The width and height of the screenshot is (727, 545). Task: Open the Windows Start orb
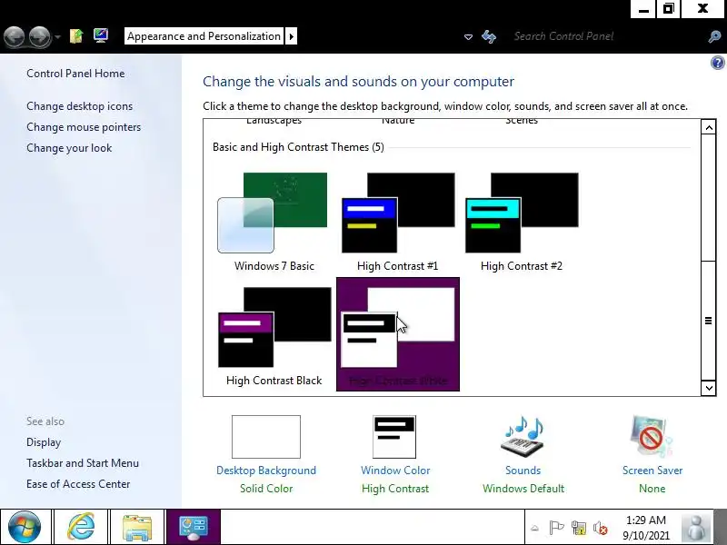tap(25, 527)
